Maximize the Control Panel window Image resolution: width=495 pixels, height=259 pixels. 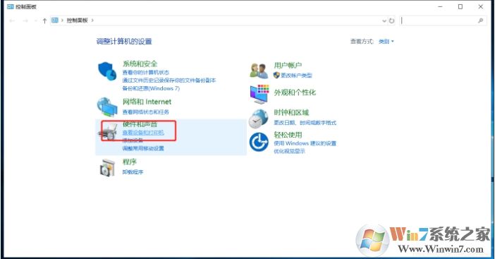[x=460, y=6]
